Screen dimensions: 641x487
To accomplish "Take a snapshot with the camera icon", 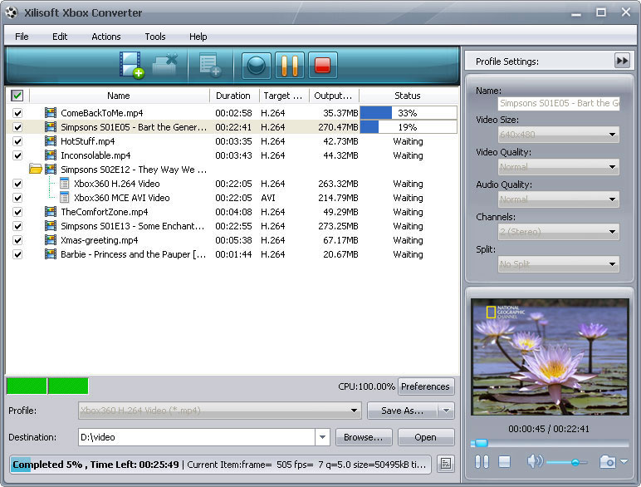I will coord(608,461).
